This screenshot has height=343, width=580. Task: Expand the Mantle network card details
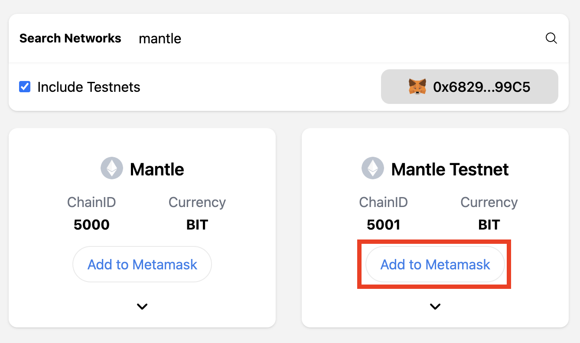click(142, 307)
